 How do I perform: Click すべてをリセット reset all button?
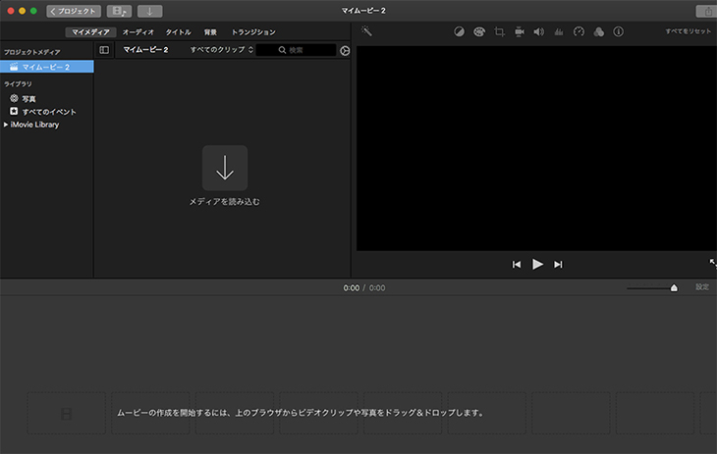689,31
